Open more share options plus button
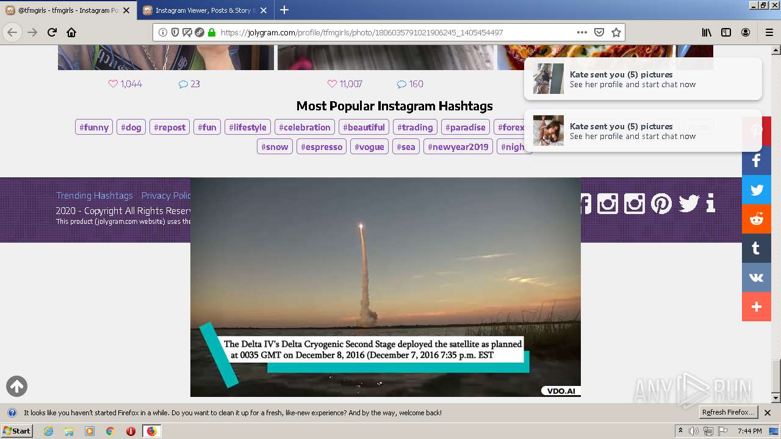781x439 pixels. pos(757,307)
